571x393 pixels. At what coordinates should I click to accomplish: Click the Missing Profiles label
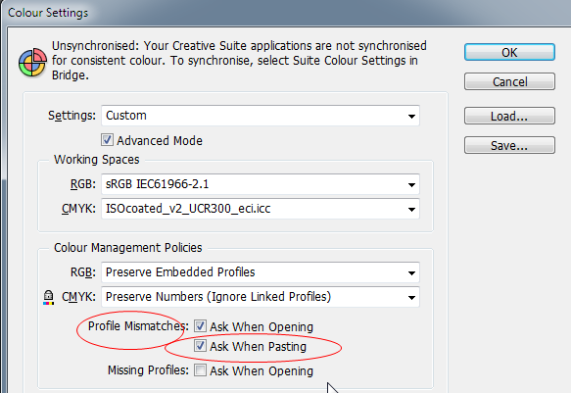coord(148,370)
